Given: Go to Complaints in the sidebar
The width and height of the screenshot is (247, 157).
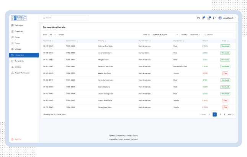Looking at the screenshot, I should click(x=19, y=61).
